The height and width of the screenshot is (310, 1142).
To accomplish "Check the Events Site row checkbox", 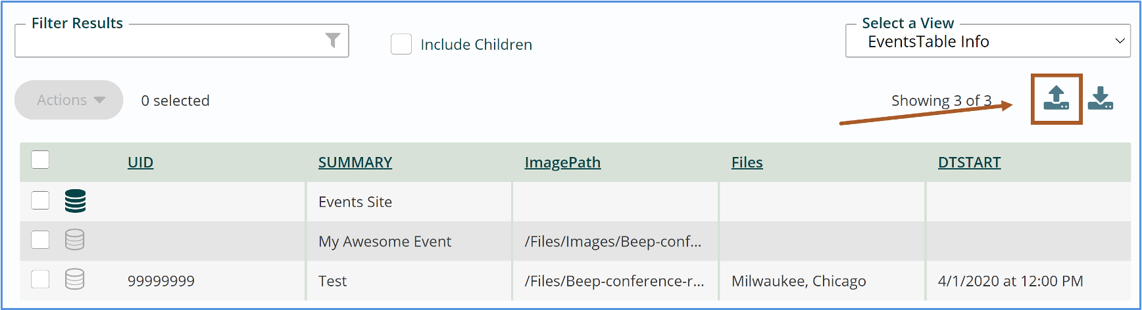I will (x=40, y=200).
